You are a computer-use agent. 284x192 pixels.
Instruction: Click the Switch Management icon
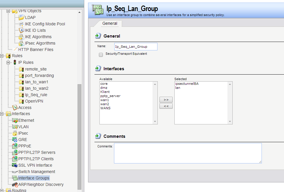pyautogui.click(x=15, y=172)
